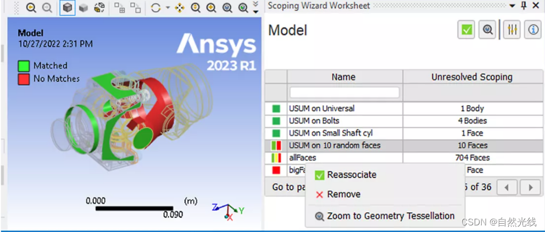This screenshot has width=545, height=232.
Task: Click the 4 Bodies scoping cell
Action: coord(472,121)
